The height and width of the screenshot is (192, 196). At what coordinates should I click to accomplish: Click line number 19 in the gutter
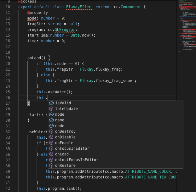[x=8, y=58]
